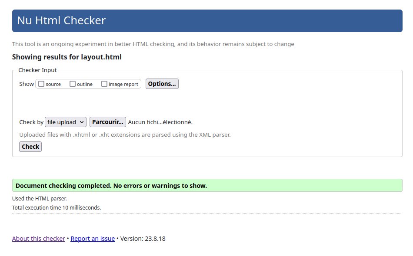Image resolution: width=413 pixels, height=256 pixels.
Task: Click the Nu Html Checker heading
Action: 61,20
